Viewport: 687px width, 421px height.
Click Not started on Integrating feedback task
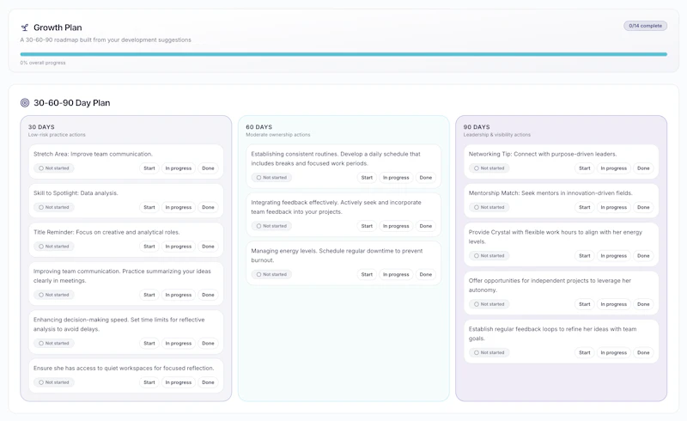coord(271,226)
